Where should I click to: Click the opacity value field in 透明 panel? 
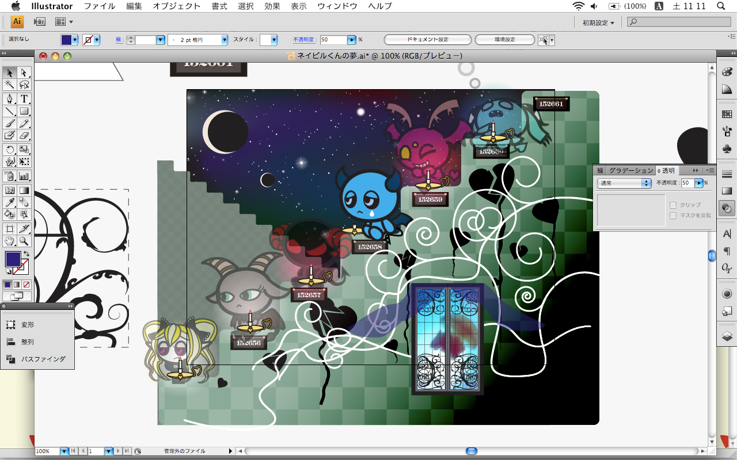coord(688,183)
